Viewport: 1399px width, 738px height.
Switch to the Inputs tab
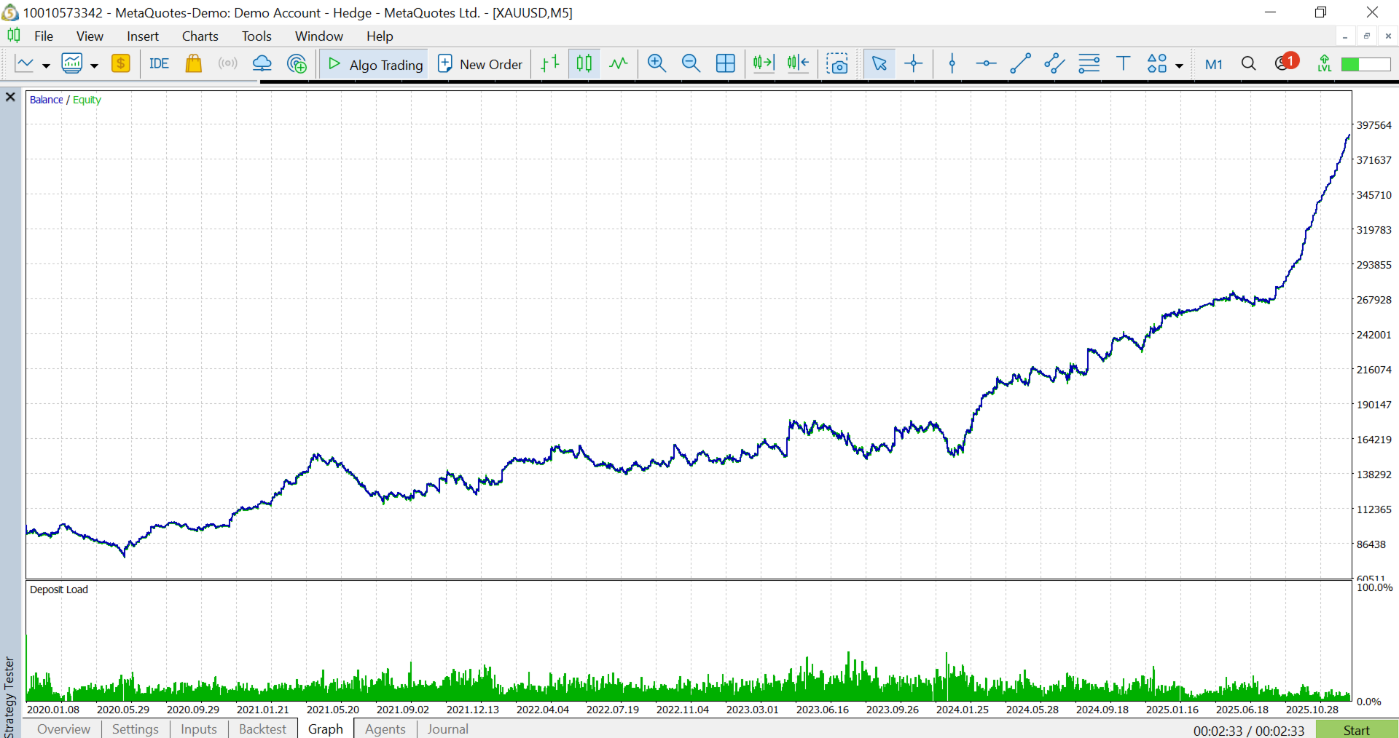click(199, 729)
